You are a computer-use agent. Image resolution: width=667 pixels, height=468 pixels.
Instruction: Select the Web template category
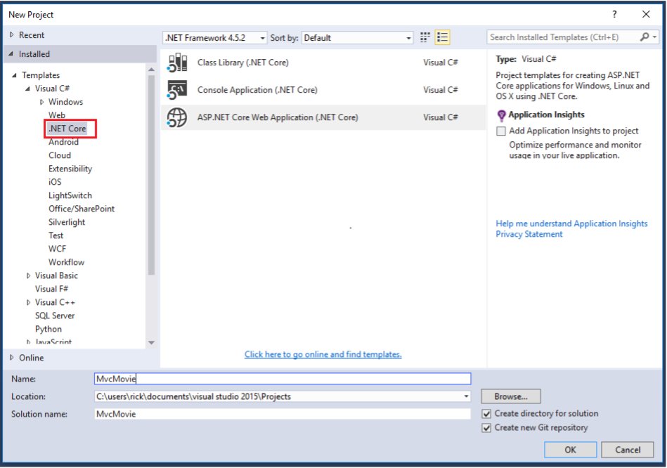(x=56, y=115)
